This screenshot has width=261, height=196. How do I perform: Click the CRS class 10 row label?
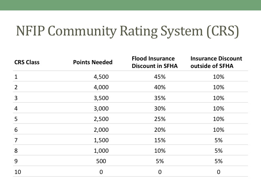(x=18, y=172)
